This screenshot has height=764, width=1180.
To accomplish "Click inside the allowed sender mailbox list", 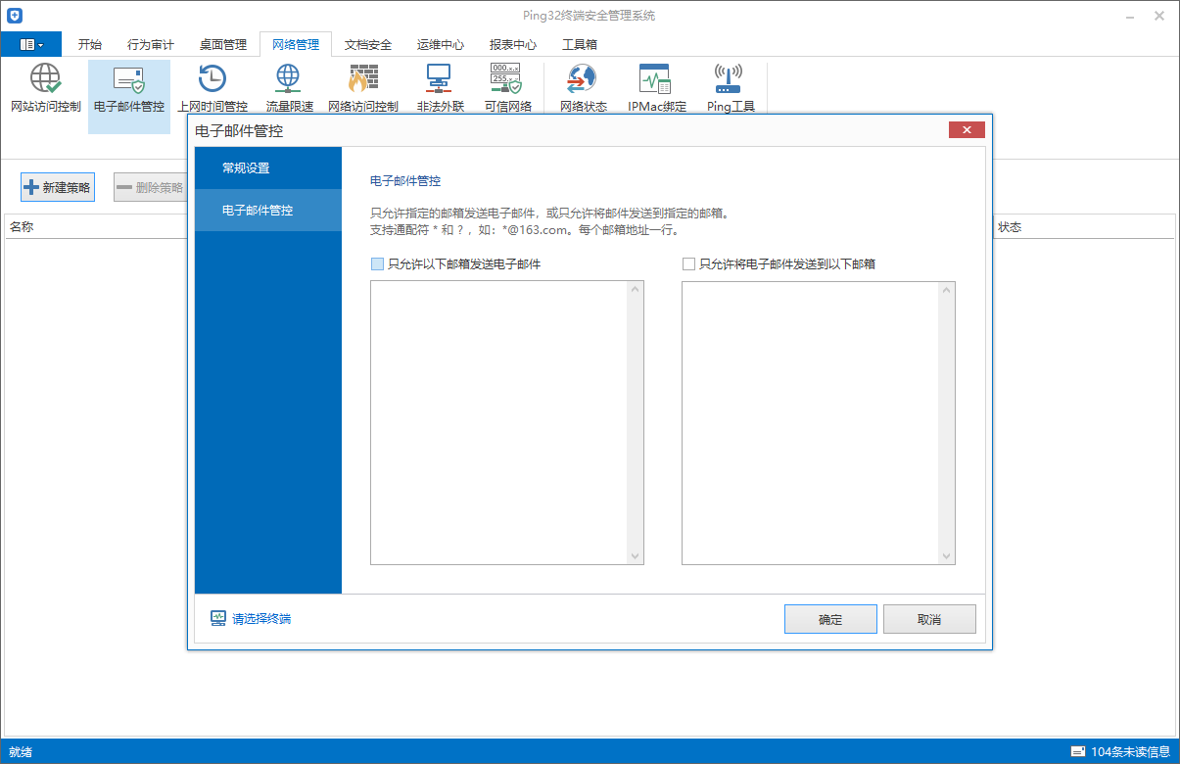I will point(498,423).
